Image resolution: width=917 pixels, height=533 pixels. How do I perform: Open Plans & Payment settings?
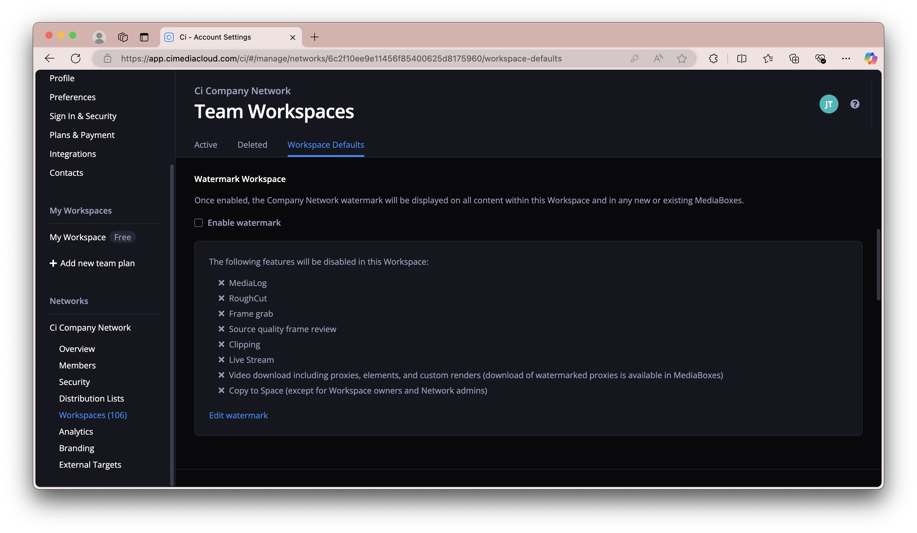(82, 135)
